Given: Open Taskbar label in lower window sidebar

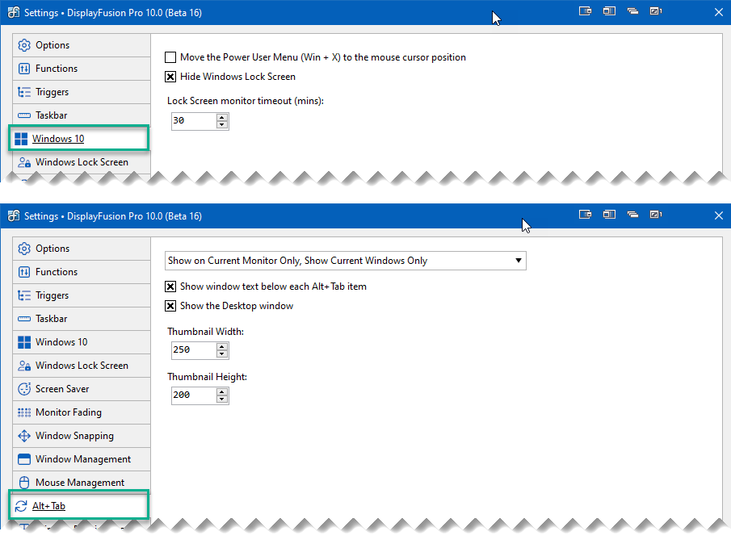Looking at the screenshot, I should pyautogui.click(x=51, y=318).
